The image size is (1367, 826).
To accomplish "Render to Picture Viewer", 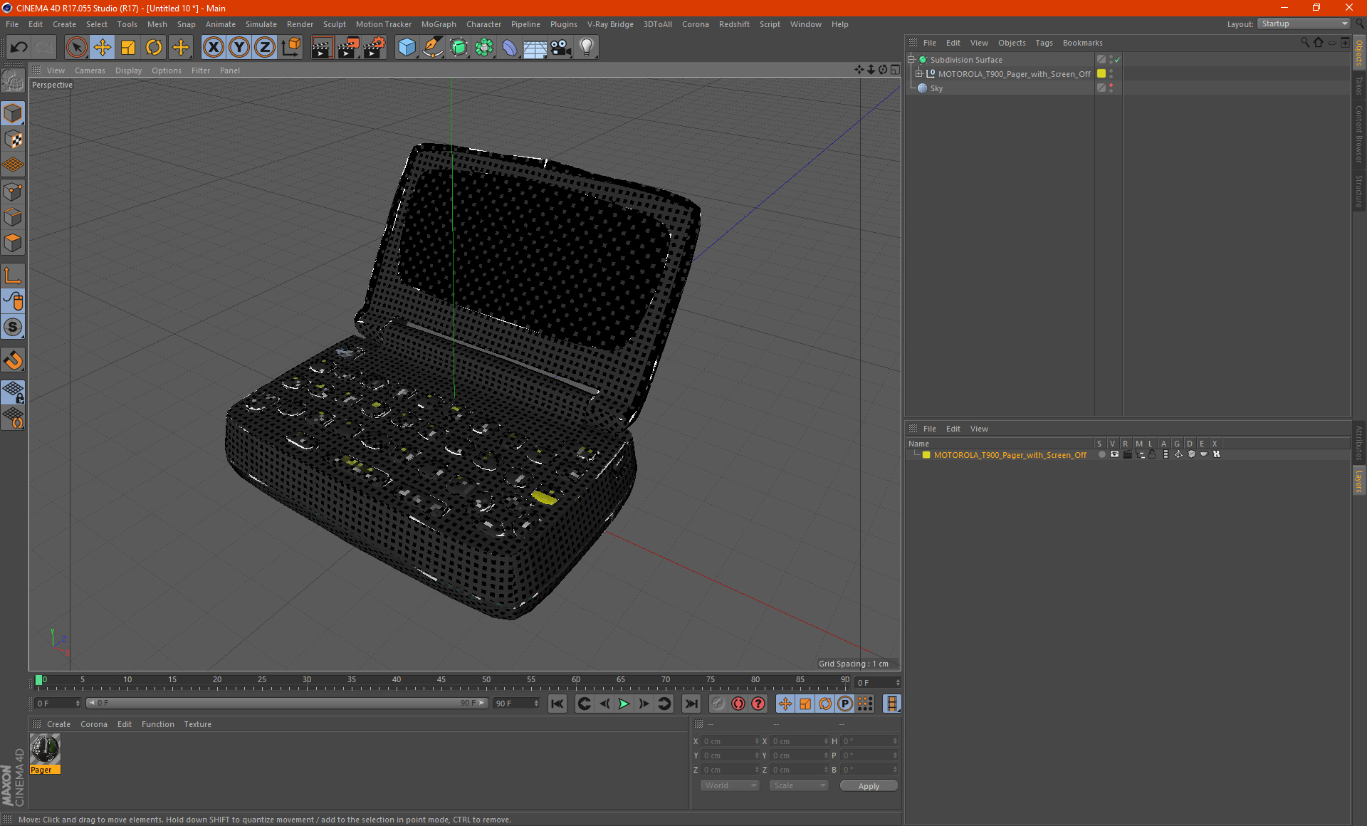I will [x=348, y=48].
